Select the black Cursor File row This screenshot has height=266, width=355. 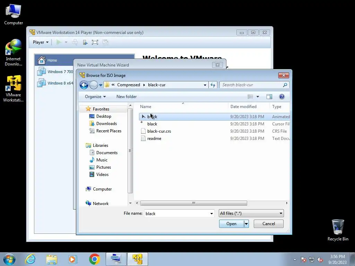(x=214, y=124)
